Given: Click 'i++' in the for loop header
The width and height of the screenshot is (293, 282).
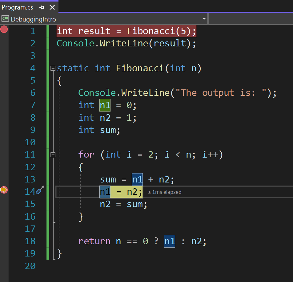Looking at the screenshot, I should [x=210, y=155].
